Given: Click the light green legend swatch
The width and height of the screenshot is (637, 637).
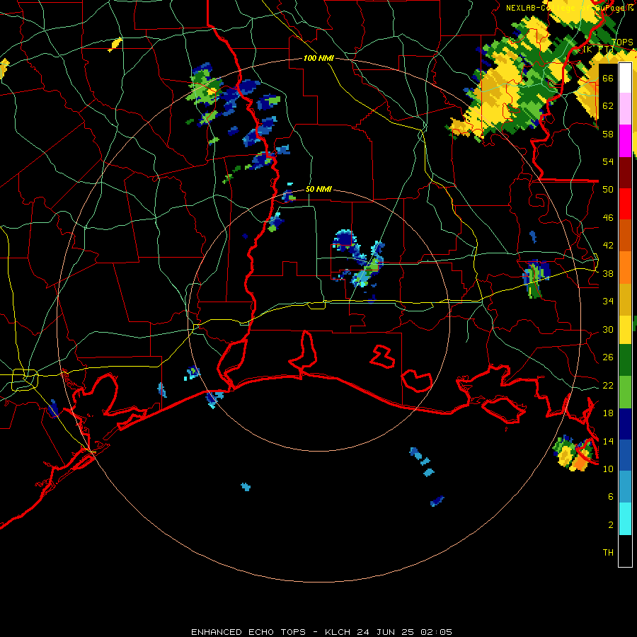Looking at the screenshot, I should pyautogui.click(x=625, y=392).
